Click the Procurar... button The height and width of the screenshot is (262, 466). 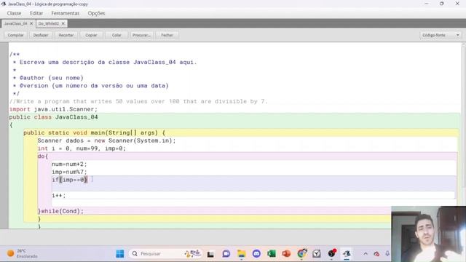141,35
